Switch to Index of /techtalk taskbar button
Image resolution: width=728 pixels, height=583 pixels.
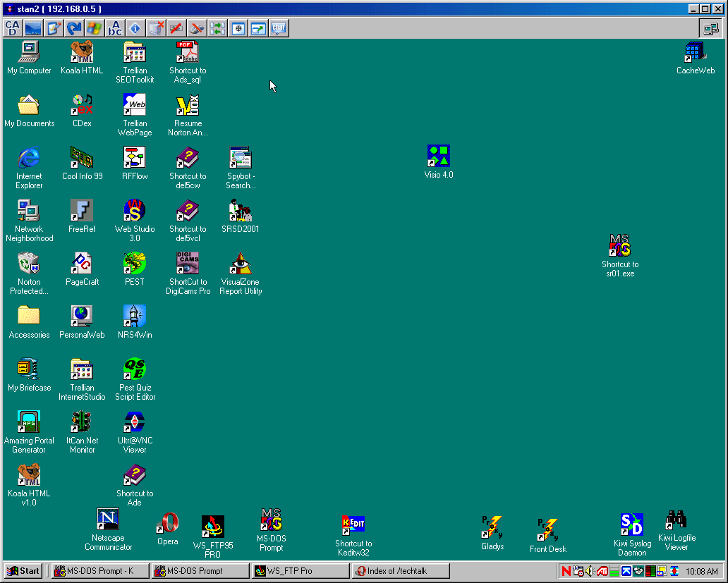tap(401, 571)
